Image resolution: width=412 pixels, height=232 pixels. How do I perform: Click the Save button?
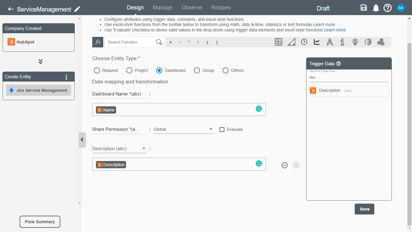(364, 209)
